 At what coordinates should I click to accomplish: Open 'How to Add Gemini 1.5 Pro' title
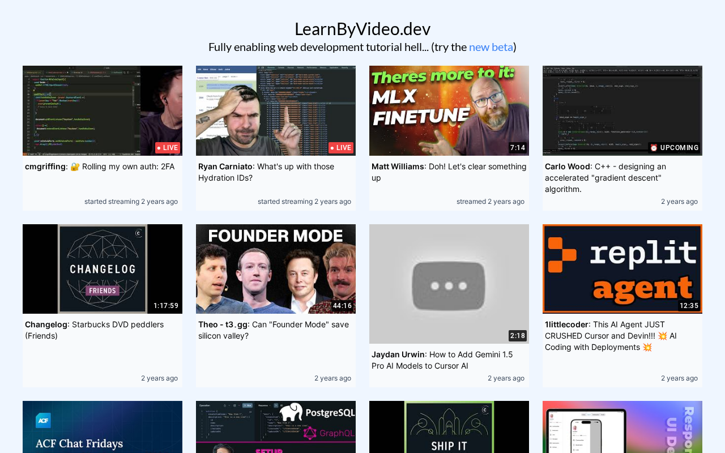(x=442, y=360)
